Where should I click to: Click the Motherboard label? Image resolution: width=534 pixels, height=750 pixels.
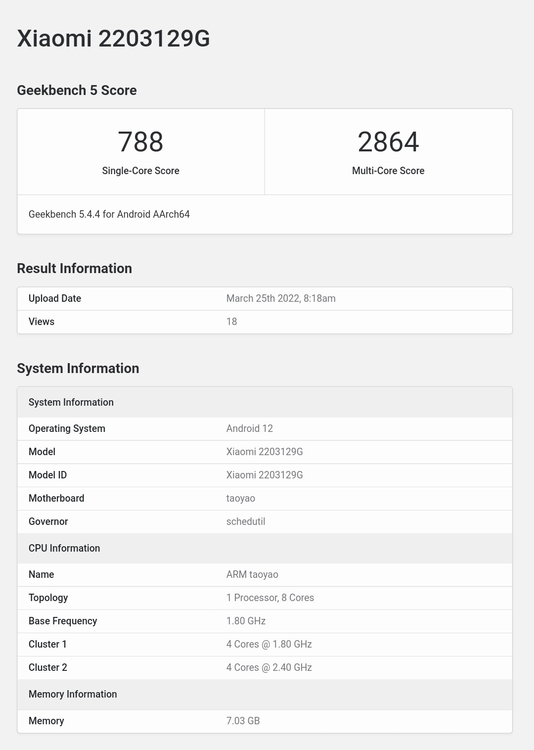pos(56,498)
